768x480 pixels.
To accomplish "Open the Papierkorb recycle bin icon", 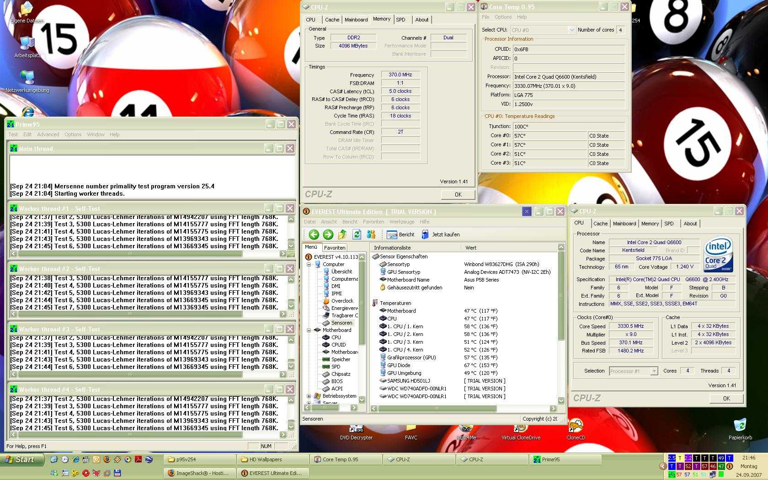I will [740, 429].
